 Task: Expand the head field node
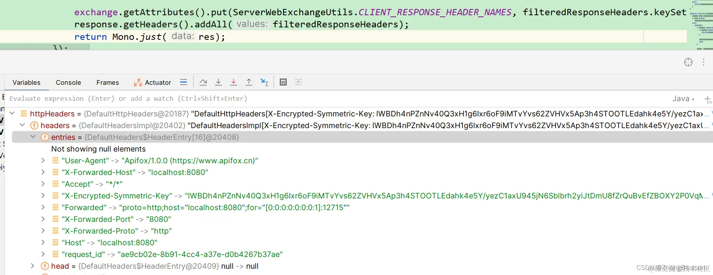33,266
